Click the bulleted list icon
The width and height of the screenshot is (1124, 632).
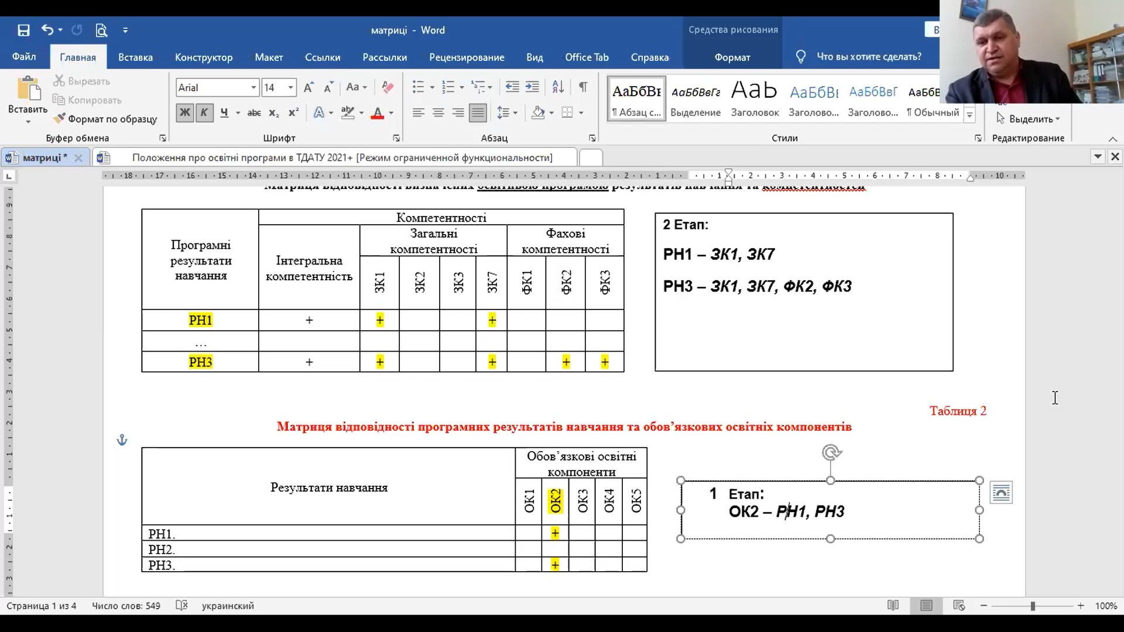coord(418,87)
